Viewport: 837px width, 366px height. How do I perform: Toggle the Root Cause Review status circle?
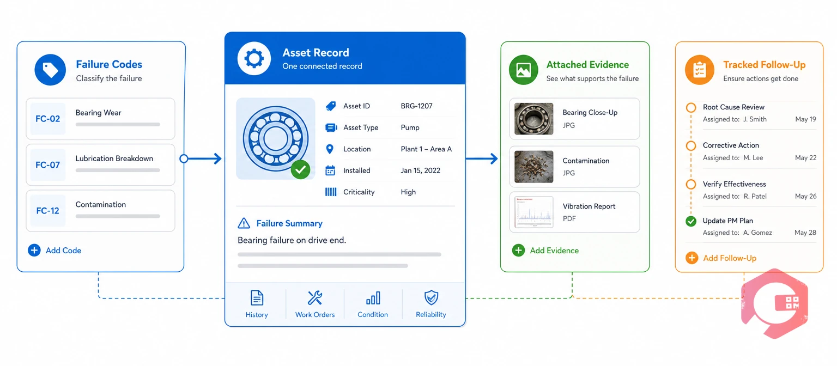coord(691,108)
